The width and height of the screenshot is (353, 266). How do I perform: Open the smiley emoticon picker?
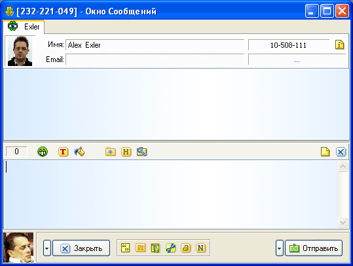tap(43, 152)
